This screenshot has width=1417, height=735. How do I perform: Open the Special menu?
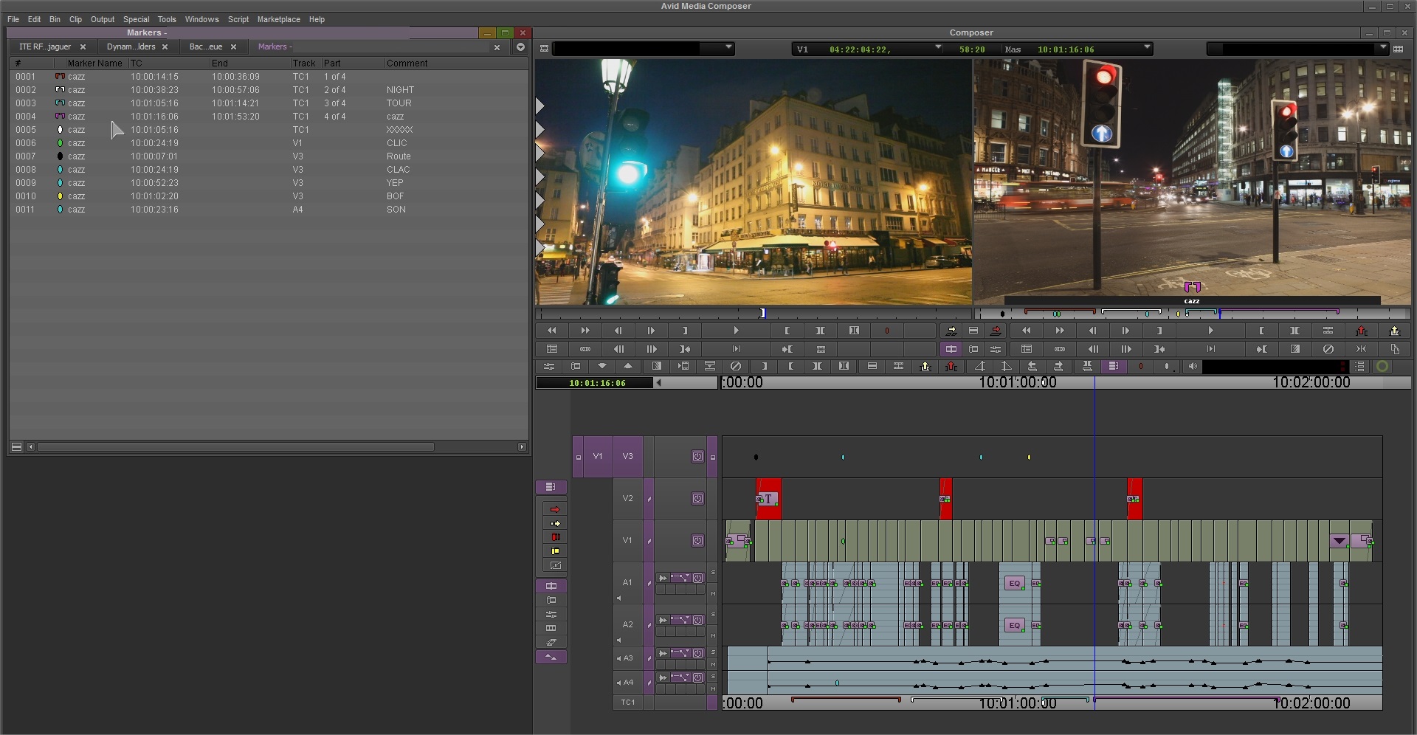(x=136, y=19)
